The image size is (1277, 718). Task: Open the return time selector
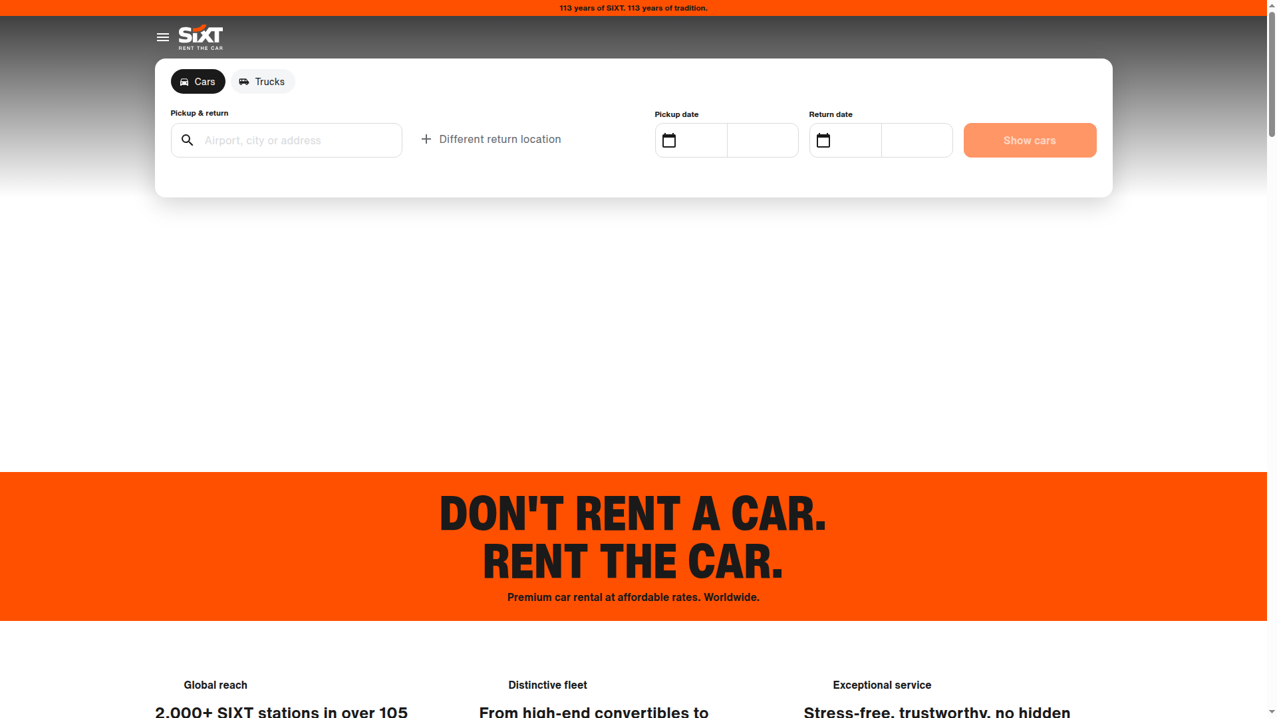[917, 140]
